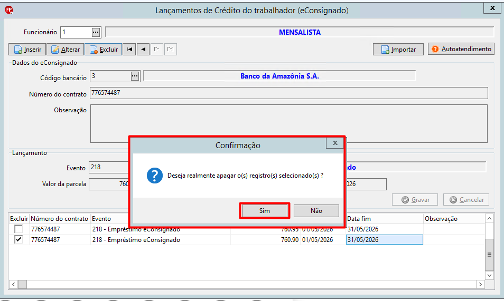
Task: Click the 01/05/2026 date in the 760.90 row
Action: click(x=318, y=240)
